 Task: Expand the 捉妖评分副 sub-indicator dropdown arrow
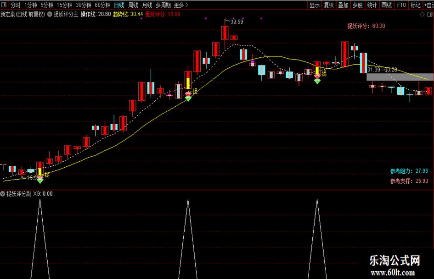[3, 194]
